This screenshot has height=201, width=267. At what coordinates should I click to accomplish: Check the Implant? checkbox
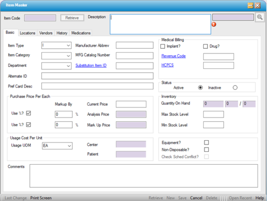163,46
